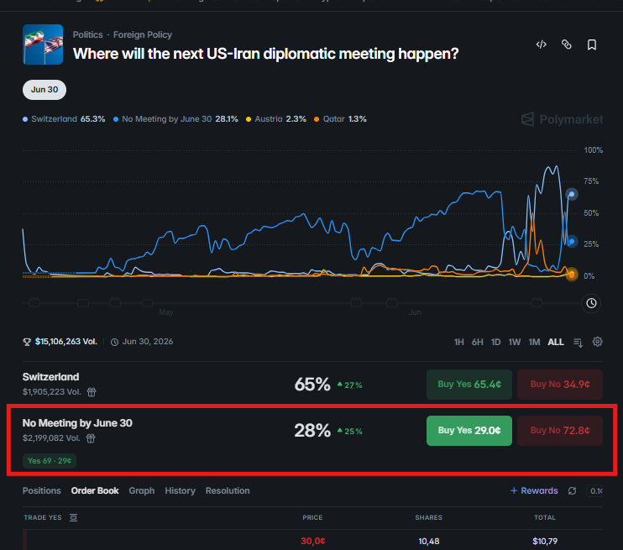Click the gift icon beside Switzerland volume
The height and width of the screenshot is (550, 623).
[92, 392]
